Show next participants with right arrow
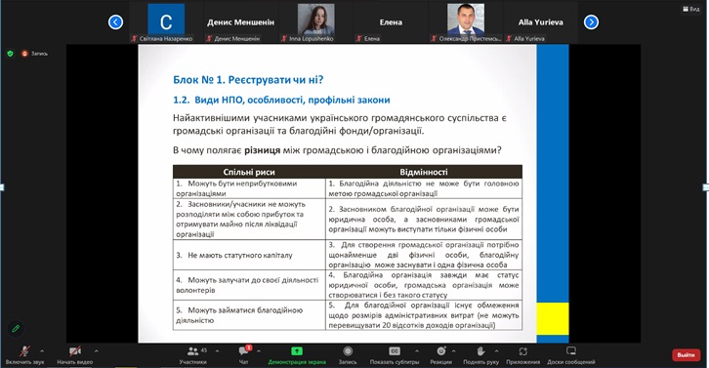This screenshot has height=368, width=709. [x=591, y=22]
